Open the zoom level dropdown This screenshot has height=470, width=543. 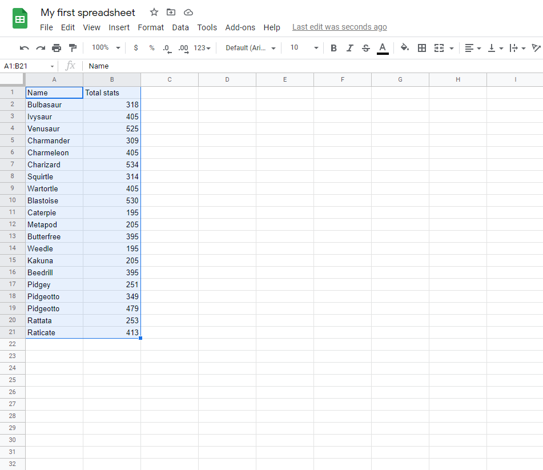(104, 48)
